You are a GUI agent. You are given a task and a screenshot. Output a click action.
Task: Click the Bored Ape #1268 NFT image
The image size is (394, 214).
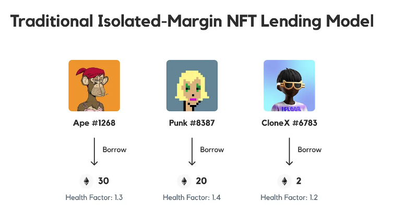click(94, 86)
